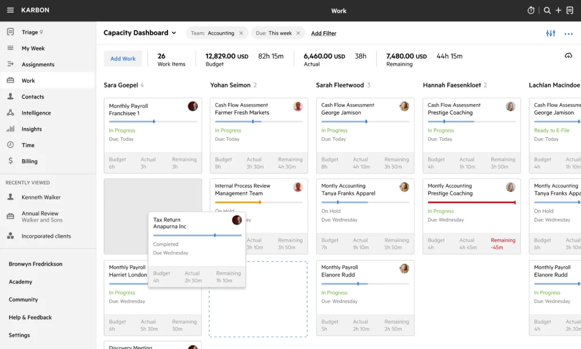The height and width of the screenshot is (349, 581).
Task: Remove the Due: This week filter chip
Action: (x=298, y=33)
